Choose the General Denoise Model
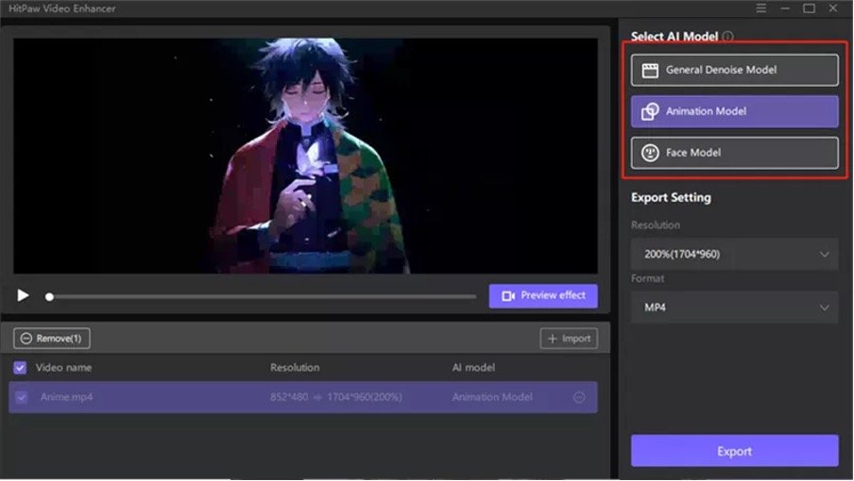This screenshot has height=481, width=854. tap(734, 70)
